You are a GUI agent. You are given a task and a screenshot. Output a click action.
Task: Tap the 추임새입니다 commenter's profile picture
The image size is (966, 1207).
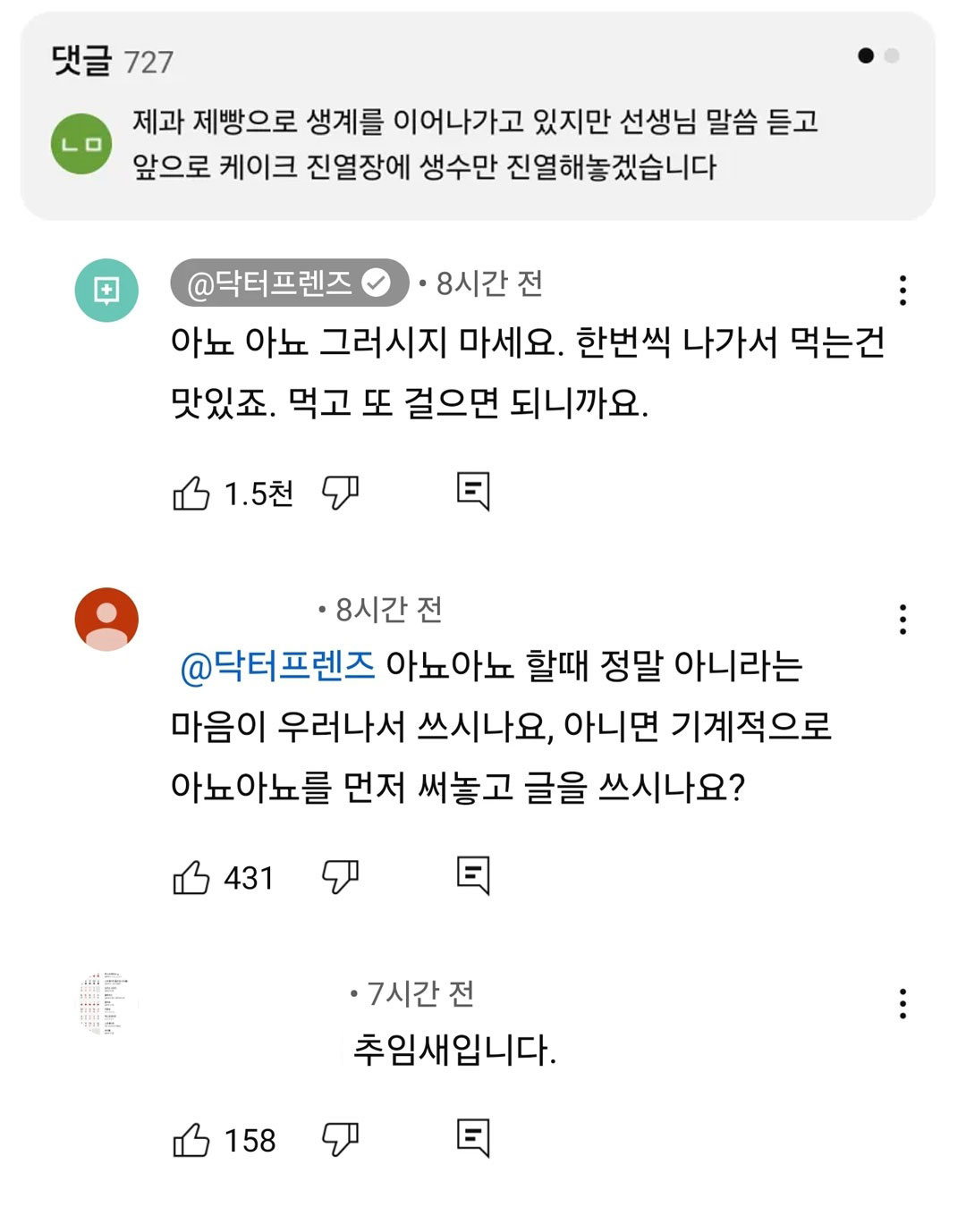(x=106, y=1001)
